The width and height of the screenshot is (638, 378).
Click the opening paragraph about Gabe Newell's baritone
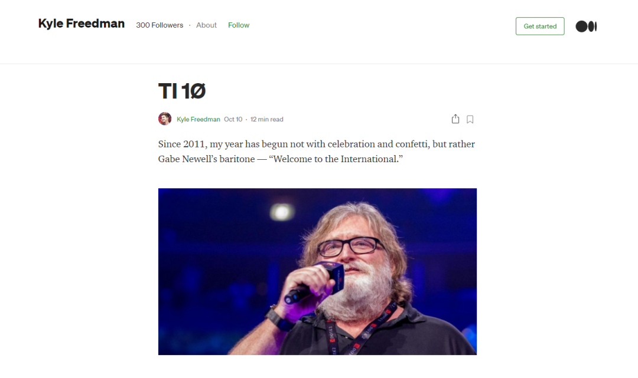(317, 152)
